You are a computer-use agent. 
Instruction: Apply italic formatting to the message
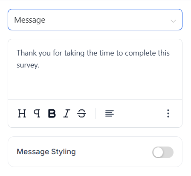(x=67, y=114)
